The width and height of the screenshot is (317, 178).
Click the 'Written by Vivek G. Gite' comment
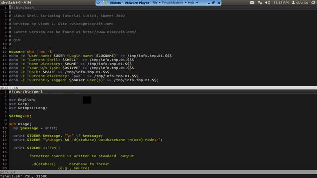pyautogui.click(x=61, y=24)
